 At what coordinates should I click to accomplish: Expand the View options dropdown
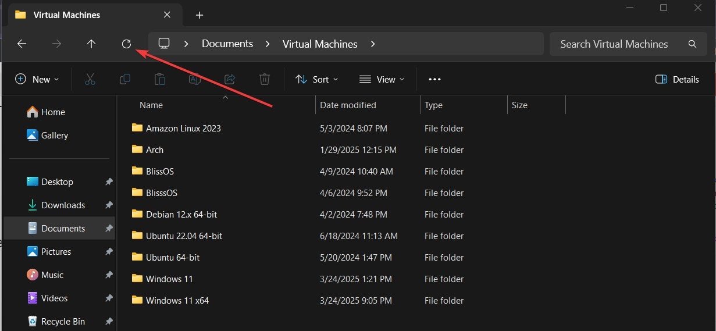coord(382,80)
